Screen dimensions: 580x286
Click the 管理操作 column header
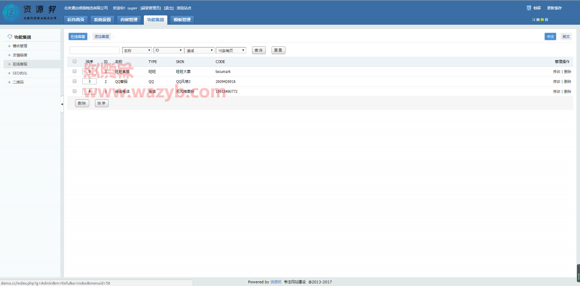point(562,61)
